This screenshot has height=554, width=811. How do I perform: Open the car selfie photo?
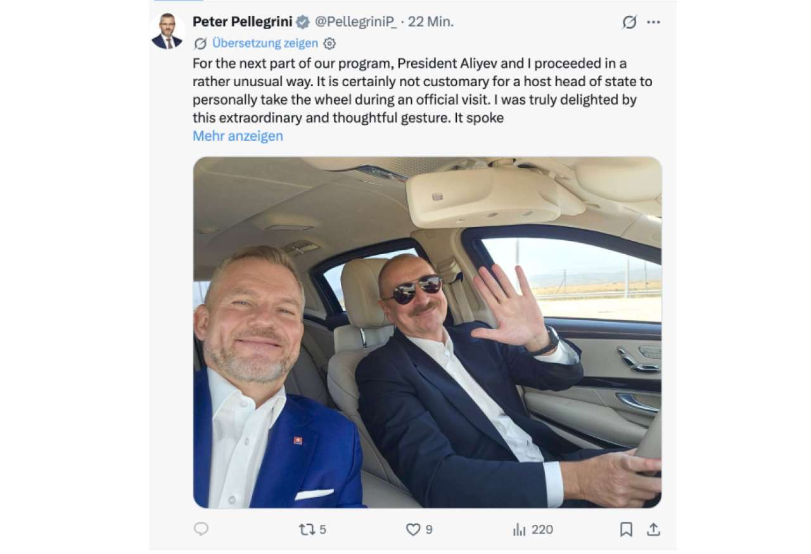pyautogui.click(x=427, y=333)
